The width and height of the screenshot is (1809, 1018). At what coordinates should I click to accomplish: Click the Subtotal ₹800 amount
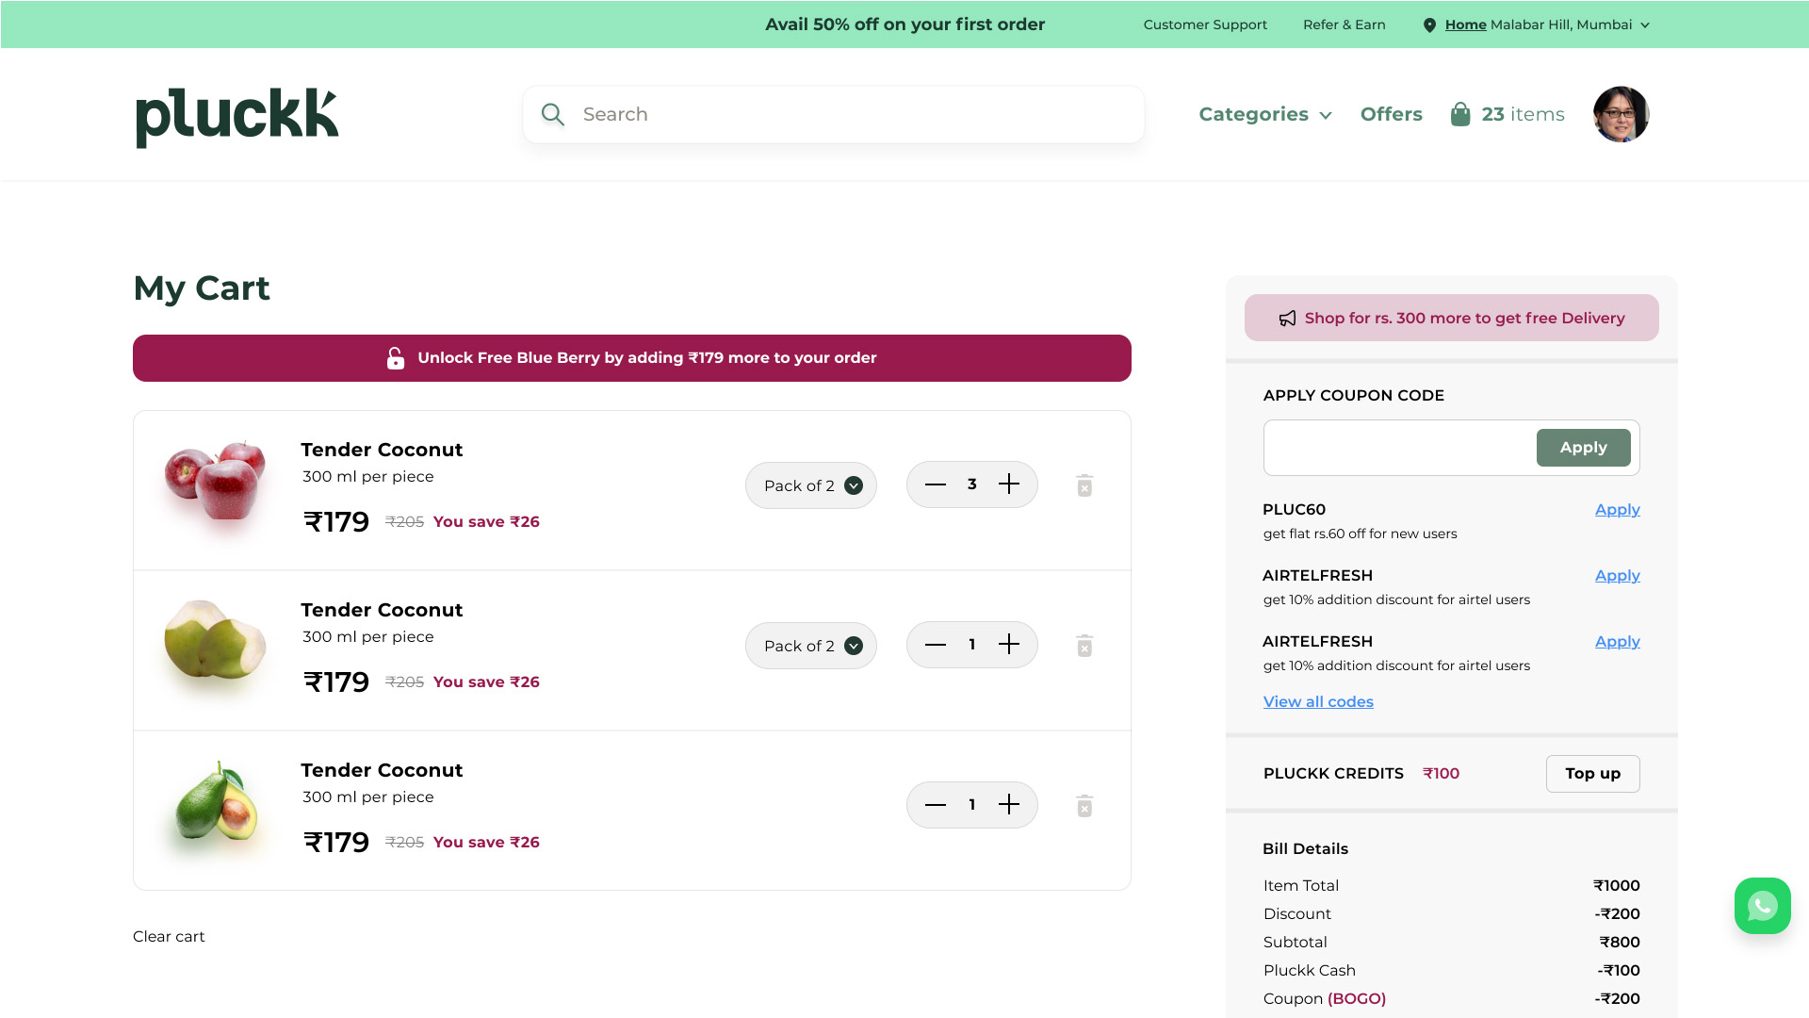(1619, 943)
